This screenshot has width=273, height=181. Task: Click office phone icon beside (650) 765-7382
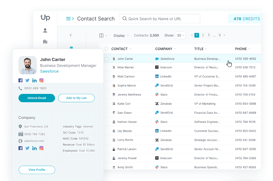pyautogui.click(x=21, y=134)
